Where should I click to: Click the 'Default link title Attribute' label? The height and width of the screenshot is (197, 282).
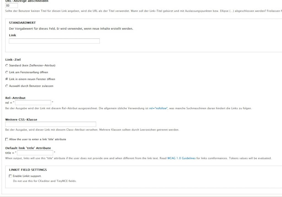[x=28, y=148]
